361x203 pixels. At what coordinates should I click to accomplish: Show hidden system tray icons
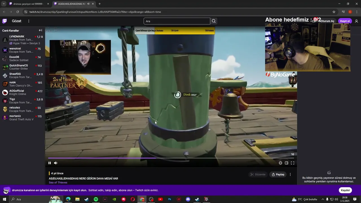(323, 199)
